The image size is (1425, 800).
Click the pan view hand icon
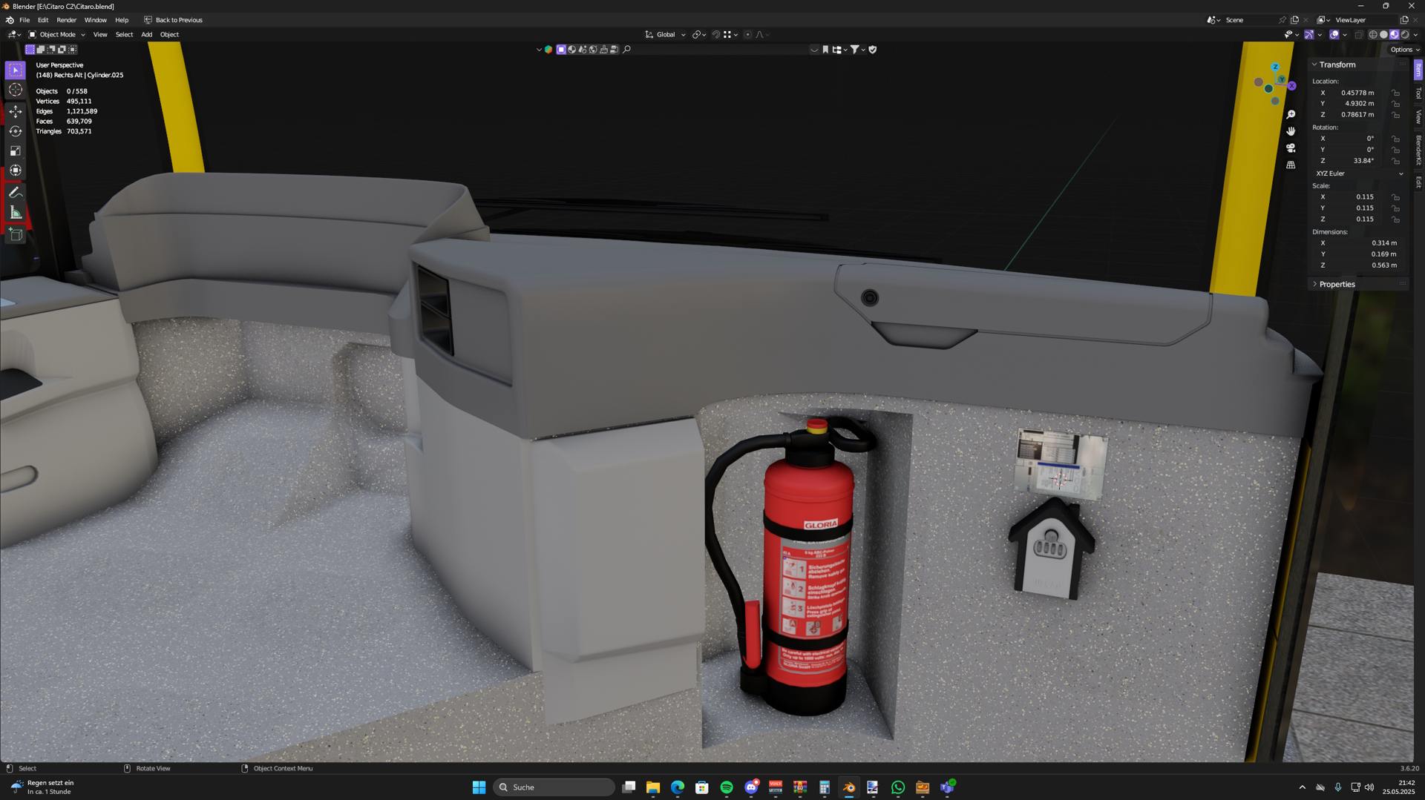1291,131
